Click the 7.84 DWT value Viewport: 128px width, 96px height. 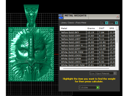pos(102,33)
